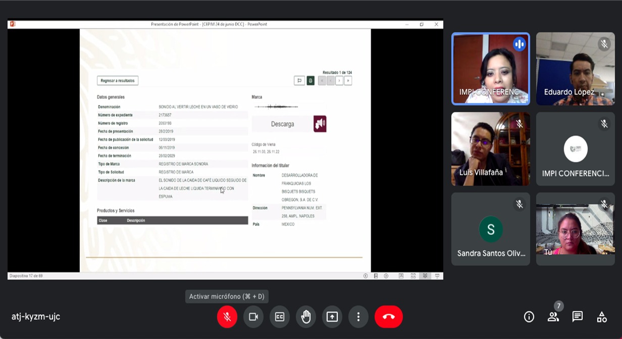Click 'REGISTRO DE MARCA SONORA' value

click(183, 164)
